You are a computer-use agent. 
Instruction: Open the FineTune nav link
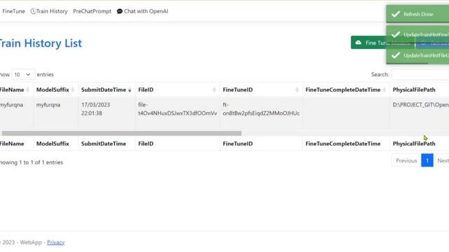[13, 11]
